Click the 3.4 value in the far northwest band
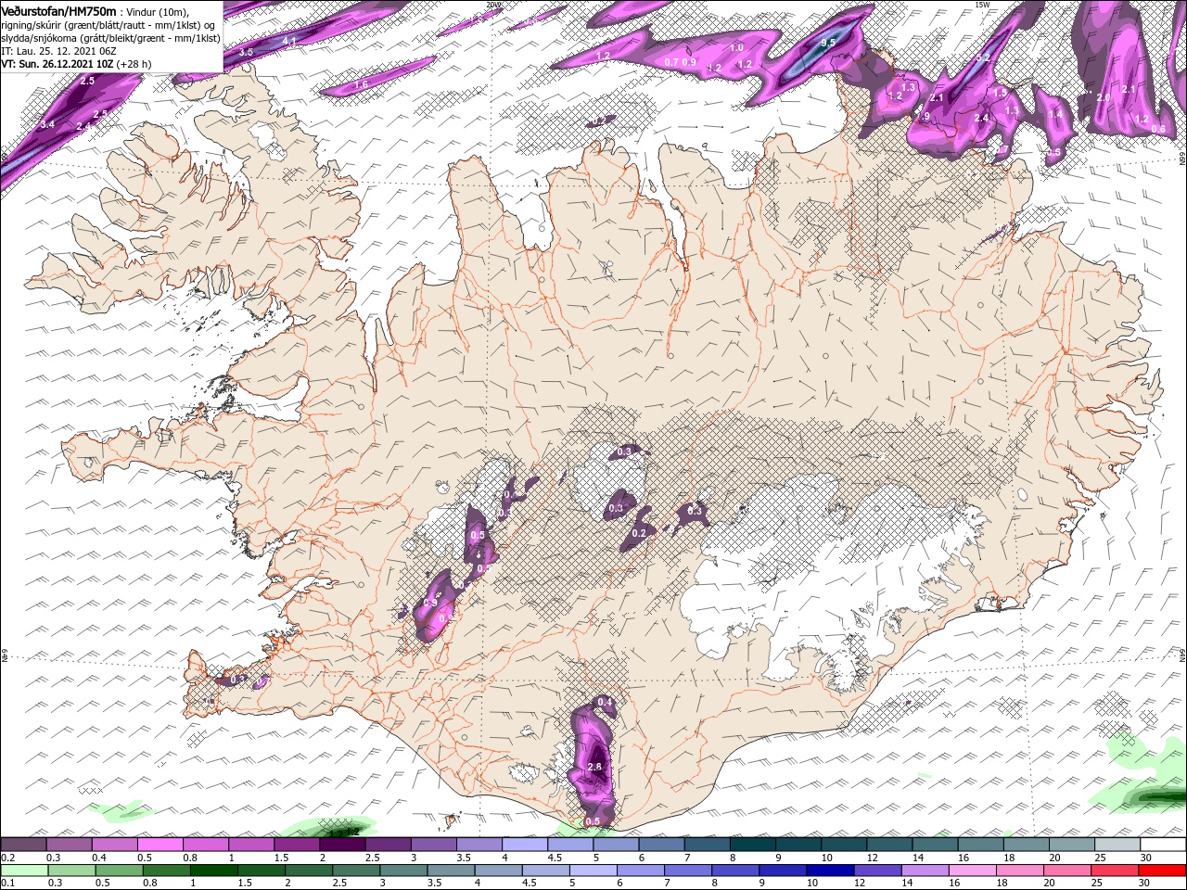This screenshot has width=1187, height=890. tap(48, 124)
